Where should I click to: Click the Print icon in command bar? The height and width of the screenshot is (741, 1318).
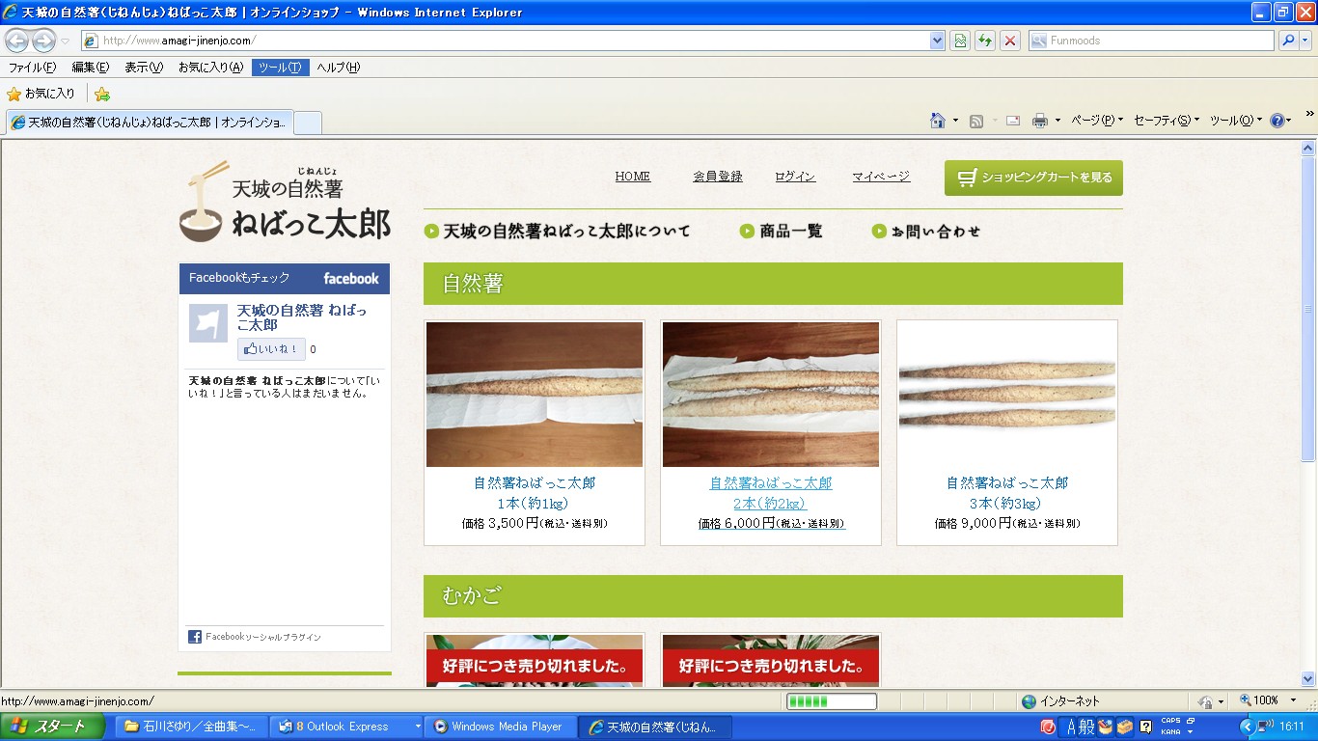point(1039,121)
